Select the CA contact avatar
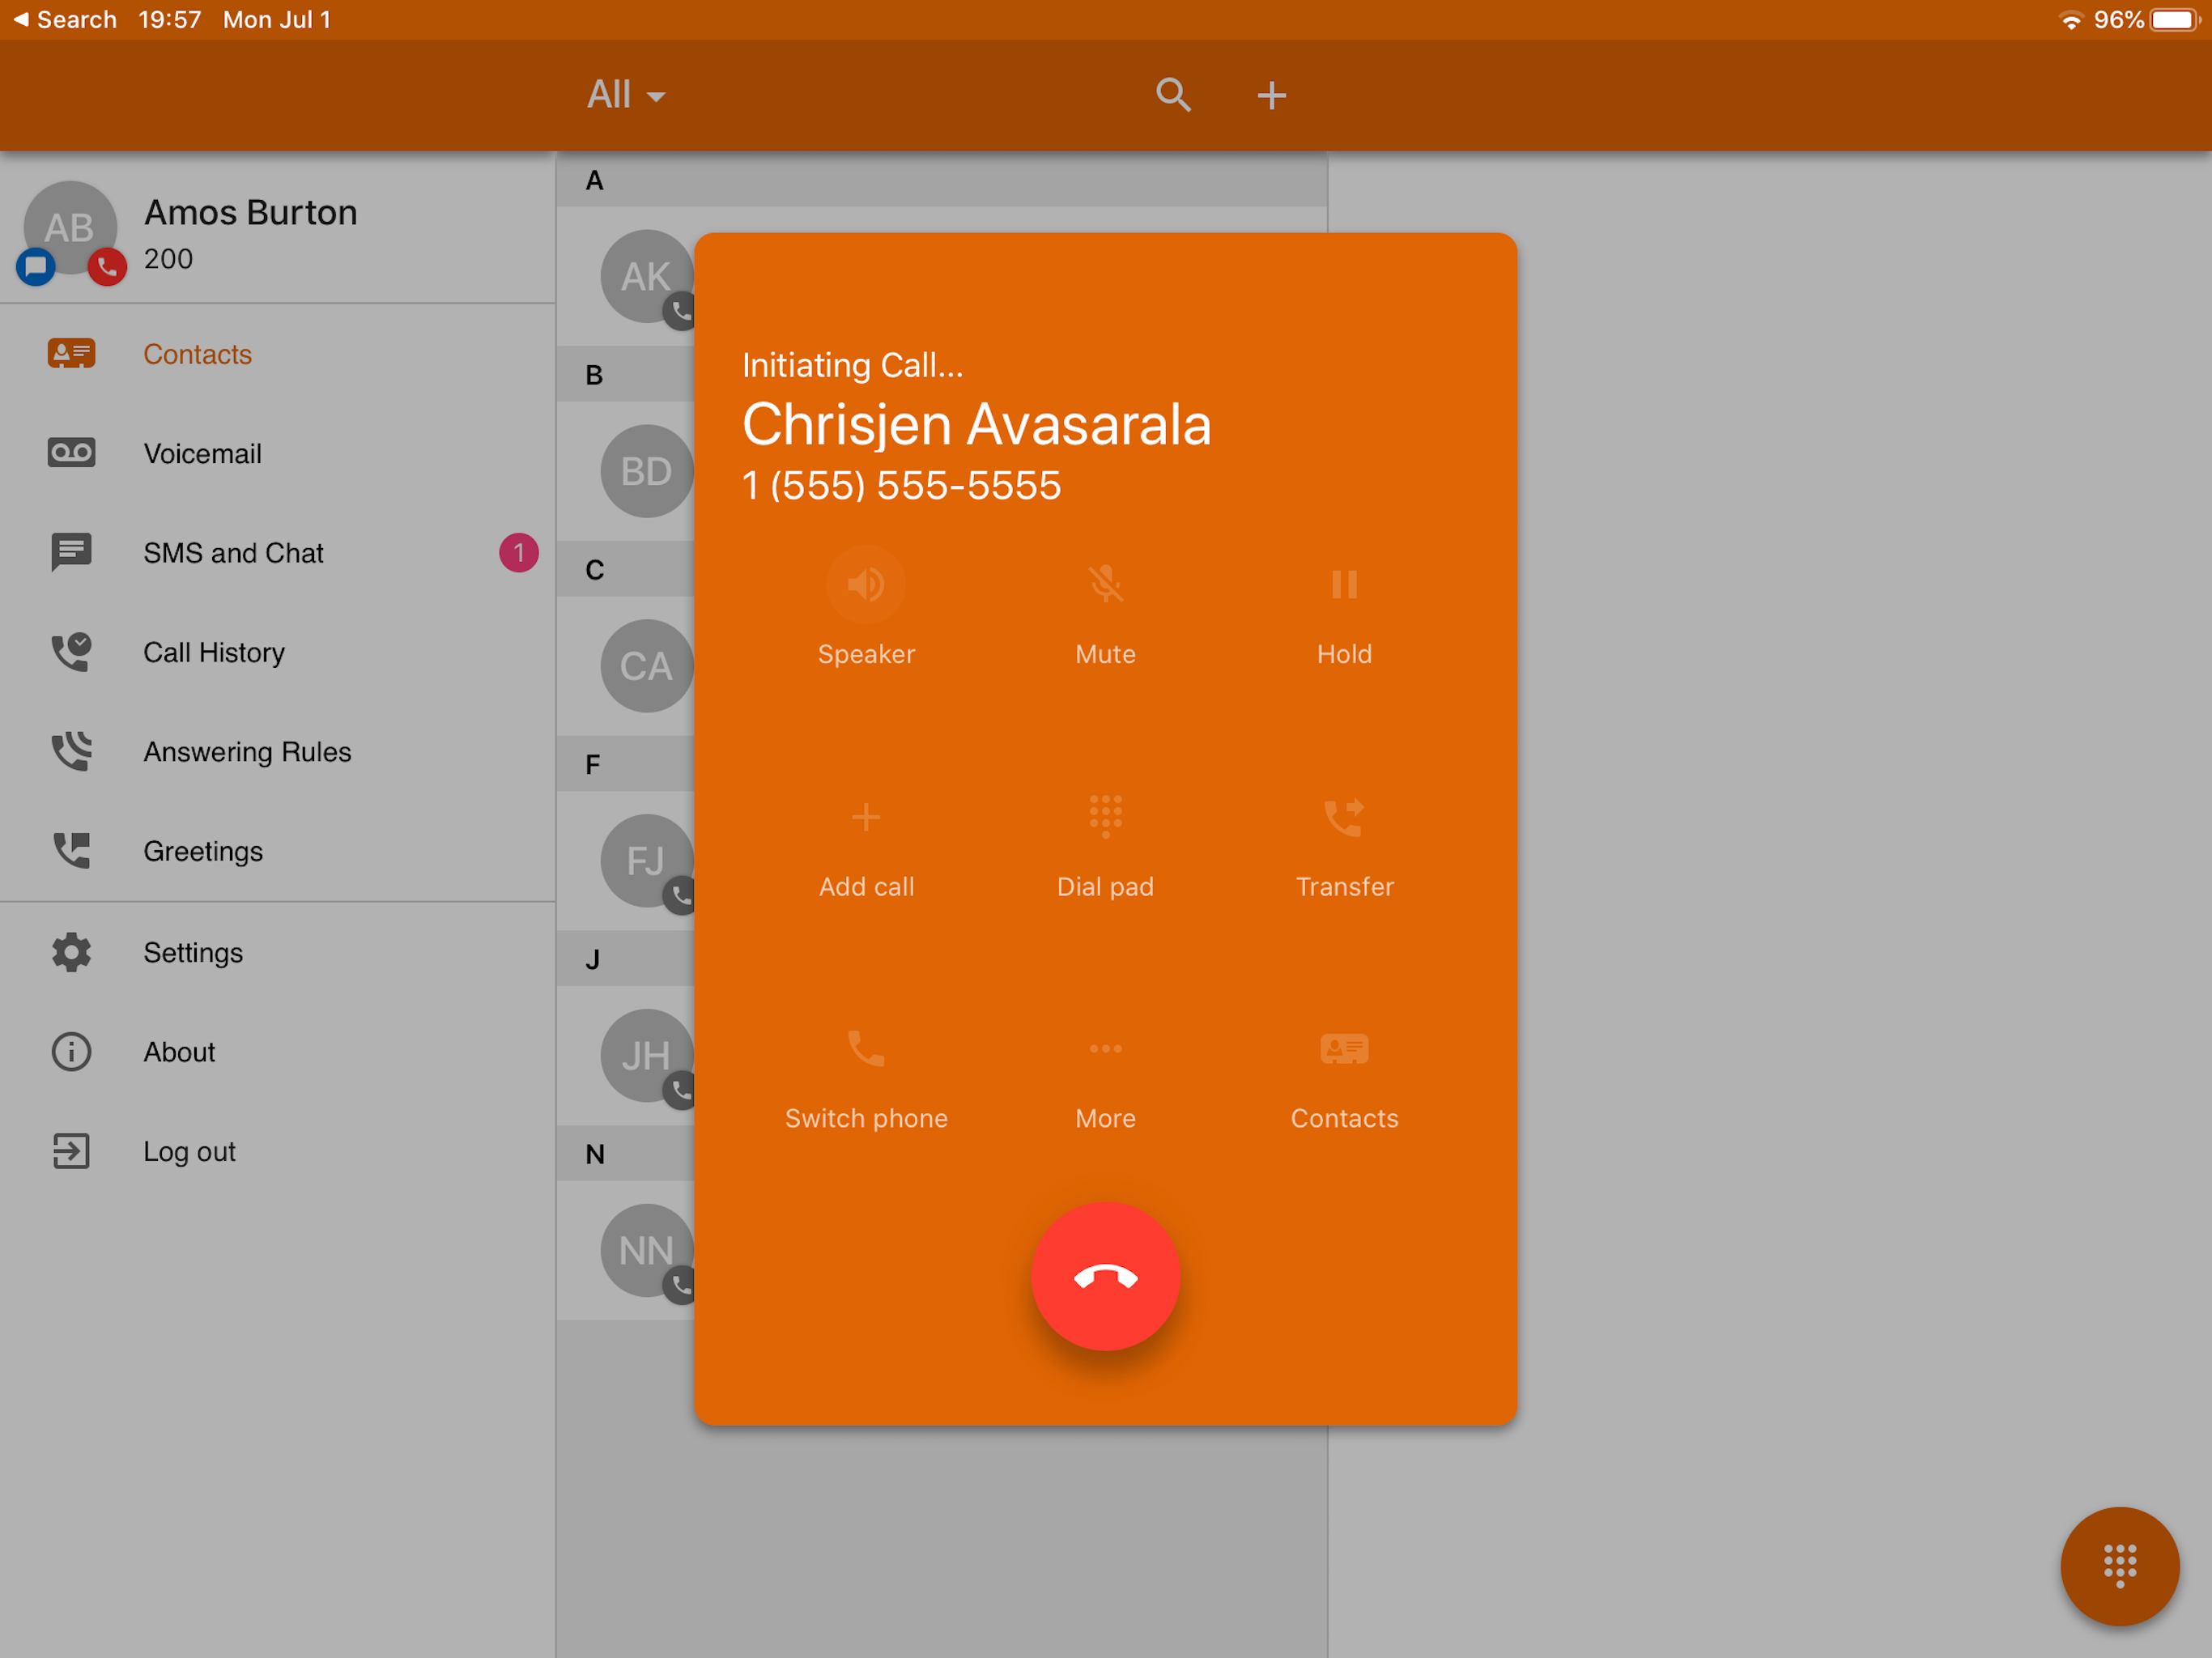Image resolution: width=2212 pixels, height=1658 pixels. (646, 666)
